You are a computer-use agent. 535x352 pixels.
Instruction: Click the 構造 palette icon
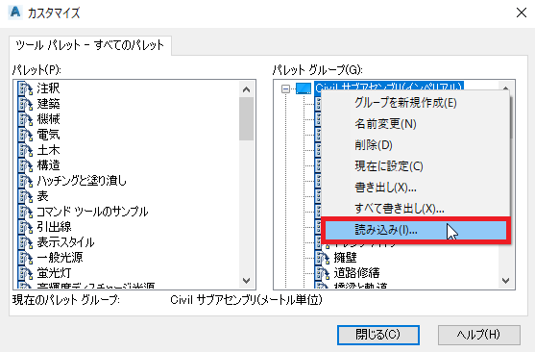coord(25,165)
